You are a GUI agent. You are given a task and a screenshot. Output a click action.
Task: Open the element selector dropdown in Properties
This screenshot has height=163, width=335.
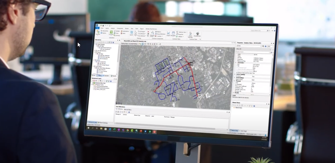[x=260, y=46]
